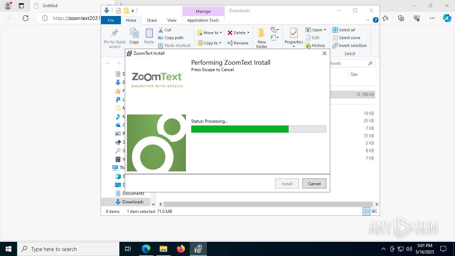The width and height of the screenshot is (455, 256).
Task: Click the Properties checkmark icon
Action: (294, 33)
